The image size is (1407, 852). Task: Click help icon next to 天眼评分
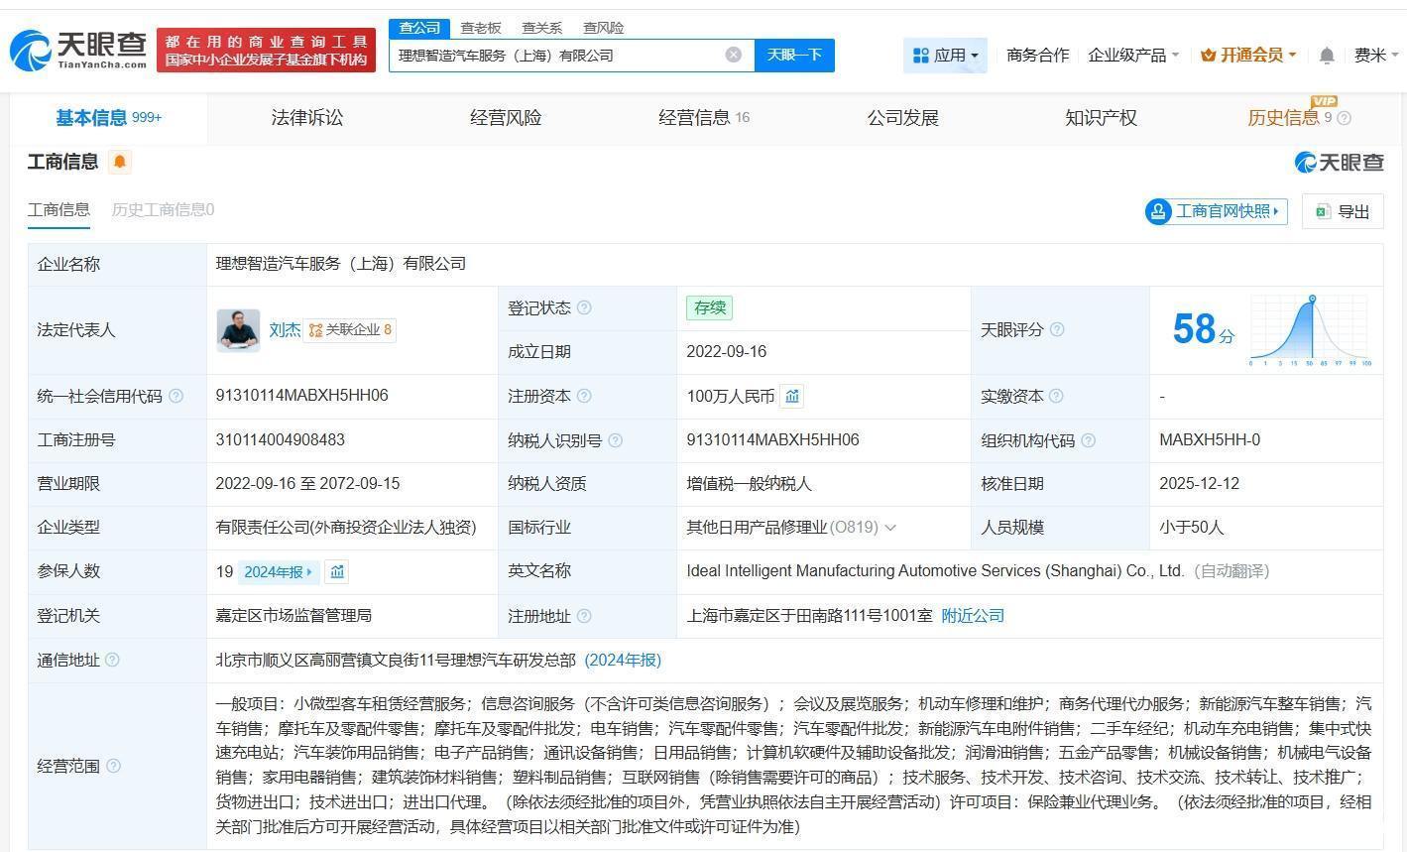point(1057,329)
